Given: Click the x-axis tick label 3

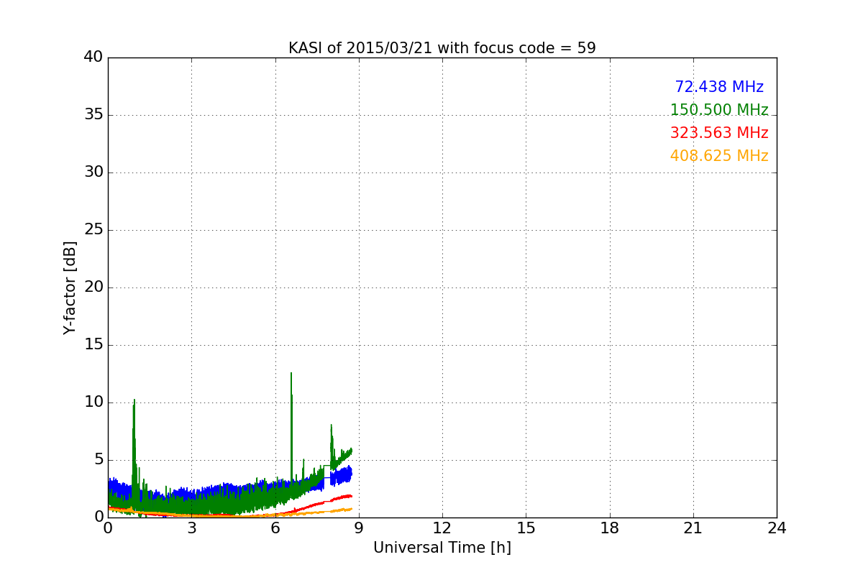Looking at the screenshot, I should coord(191,528).
